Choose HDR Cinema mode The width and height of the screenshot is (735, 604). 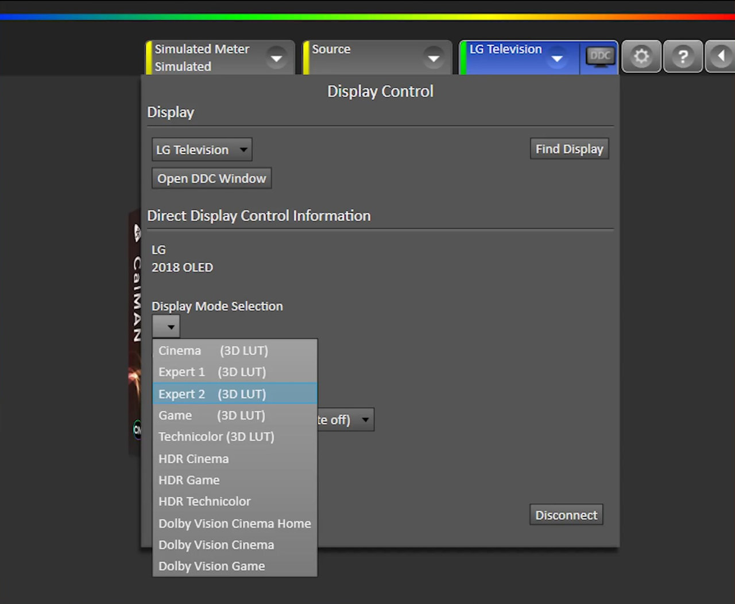[194, 459]
